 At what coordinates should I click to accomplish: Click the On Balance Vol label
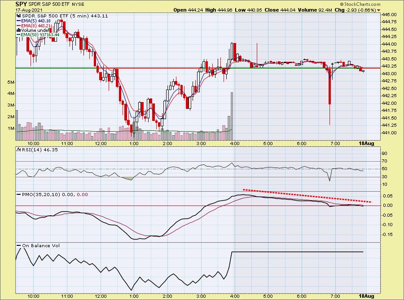(41, 245)
